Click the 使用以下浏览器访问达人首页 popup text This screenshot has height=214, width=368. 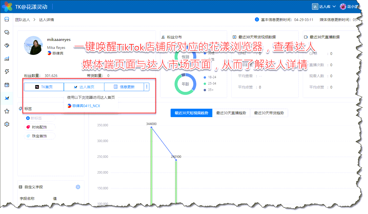[x=91, y=97]
